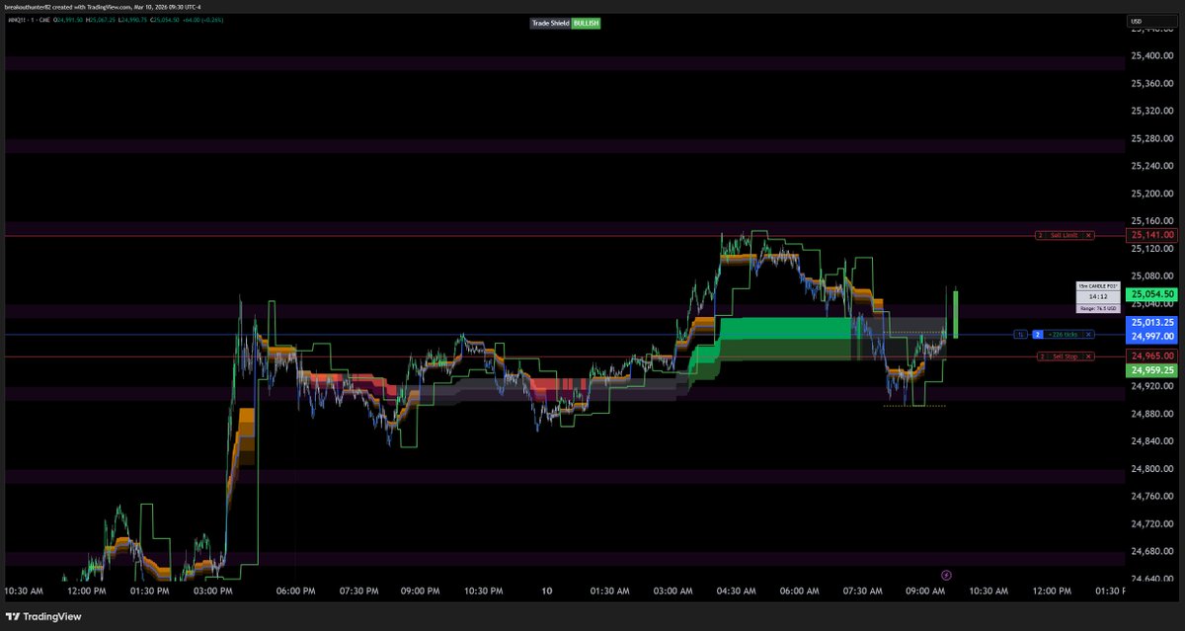Image resolution: width=1185 pixels, height=631 pixels.
Task: Click the 09:00 PM time axis label
Action: click(x=421, y=591)
